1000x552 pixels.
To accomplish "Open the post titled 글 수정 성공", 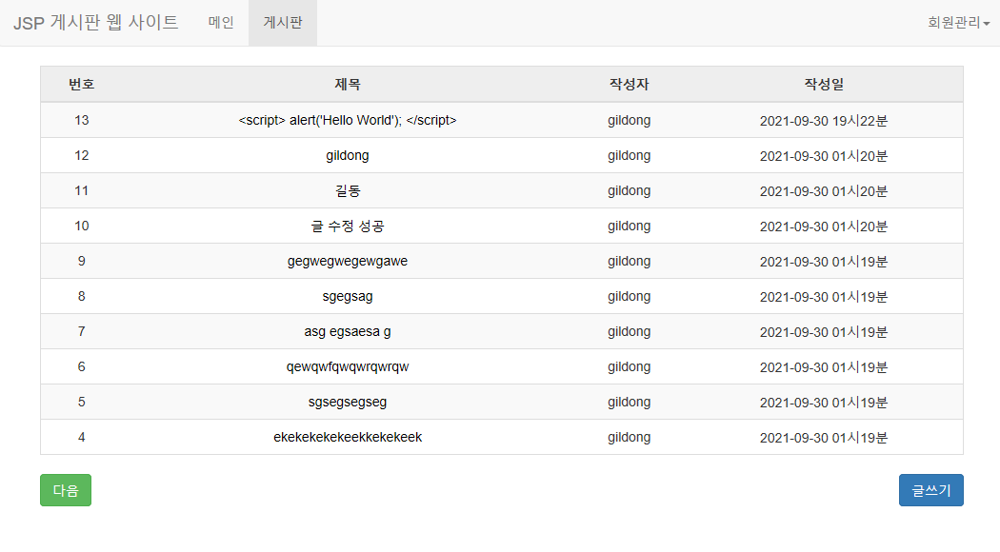I will [x=348, y=226].
